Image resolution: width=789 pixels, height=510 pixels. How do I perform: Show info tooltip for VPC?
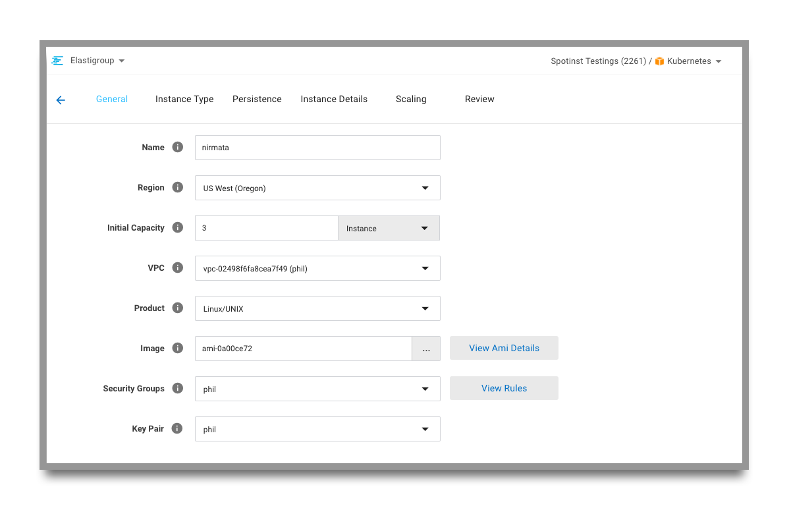tap(178, 268)
